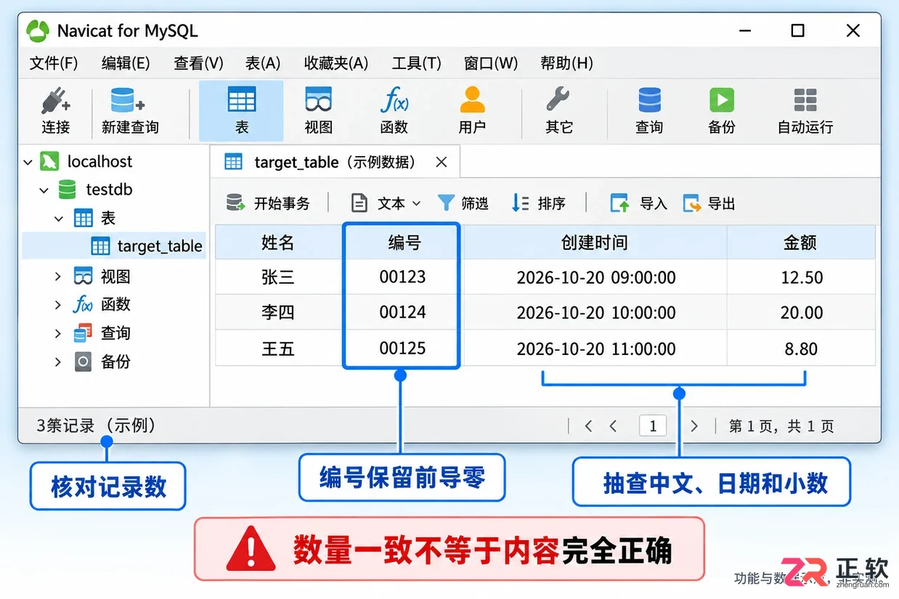Select the cell containing 张三
Screen dimensions: 899x599
pyautogui.click(x=279, y=277)
